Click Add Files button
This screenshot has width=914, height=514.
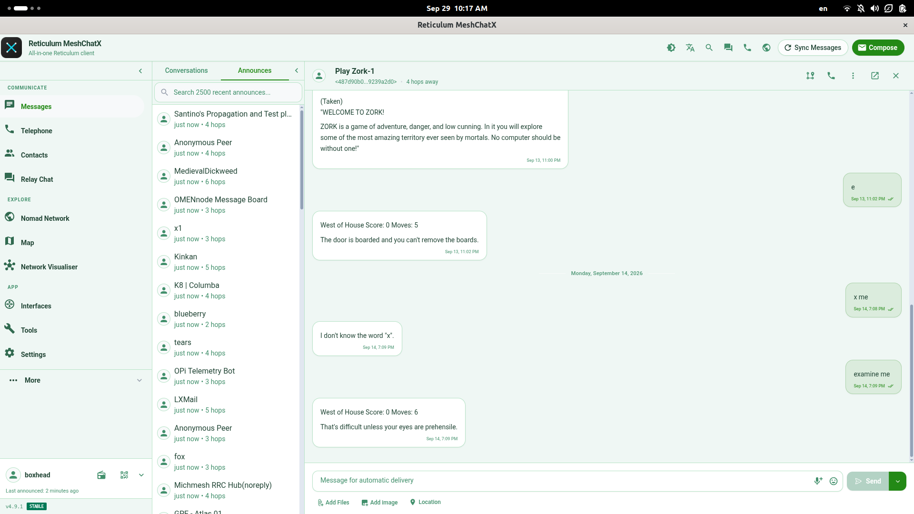point(333,503)
